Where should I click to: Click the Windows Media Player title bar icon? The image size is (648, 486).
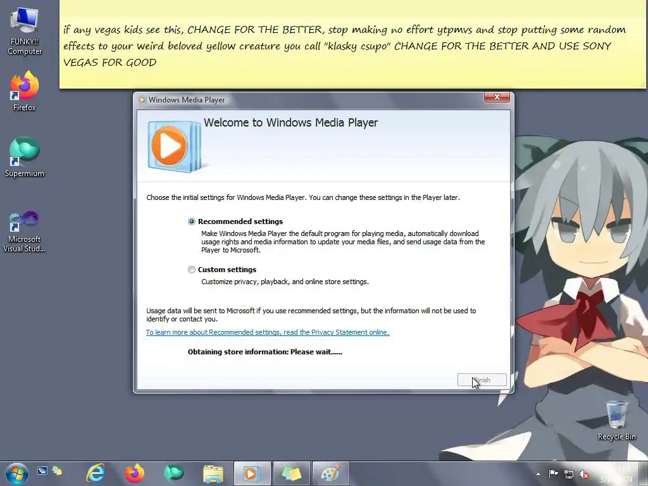[142, 99]
